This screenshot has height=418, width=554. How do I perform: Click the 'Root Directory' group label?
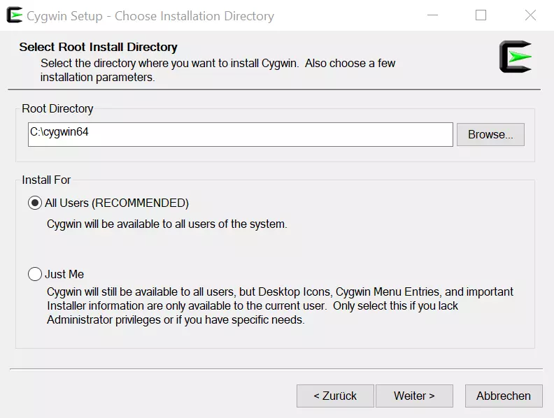click(x=57, y=109)
